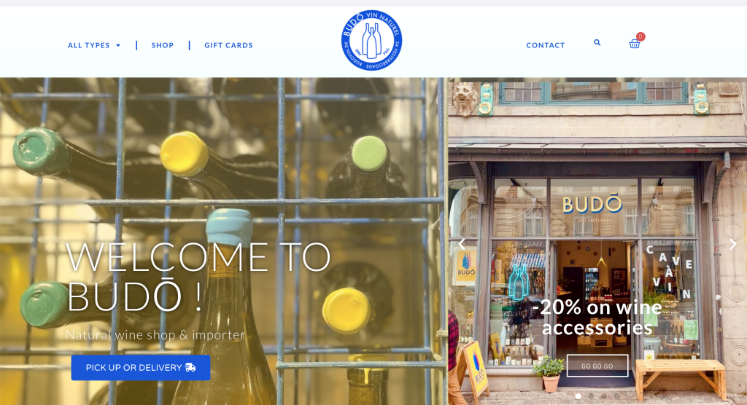The image size is (747, 405).
Task: Click the WELCOME TO BUDŌ heading
Action: coord(198,276)
